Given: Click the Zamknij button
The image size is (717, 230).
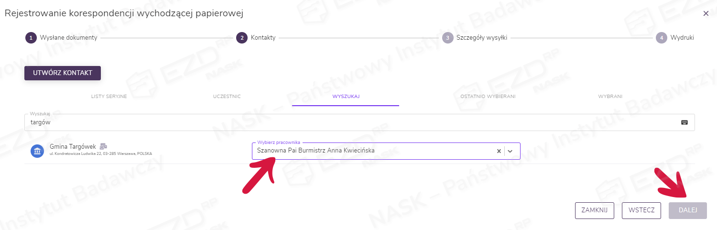Looking at the screenshot, I should click(594, 210).
